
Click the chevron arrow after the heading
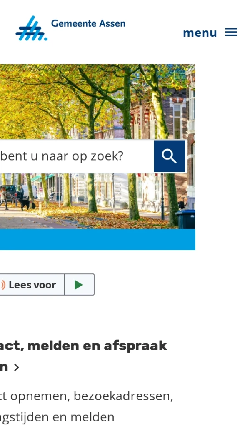click(x=16, y=367)
